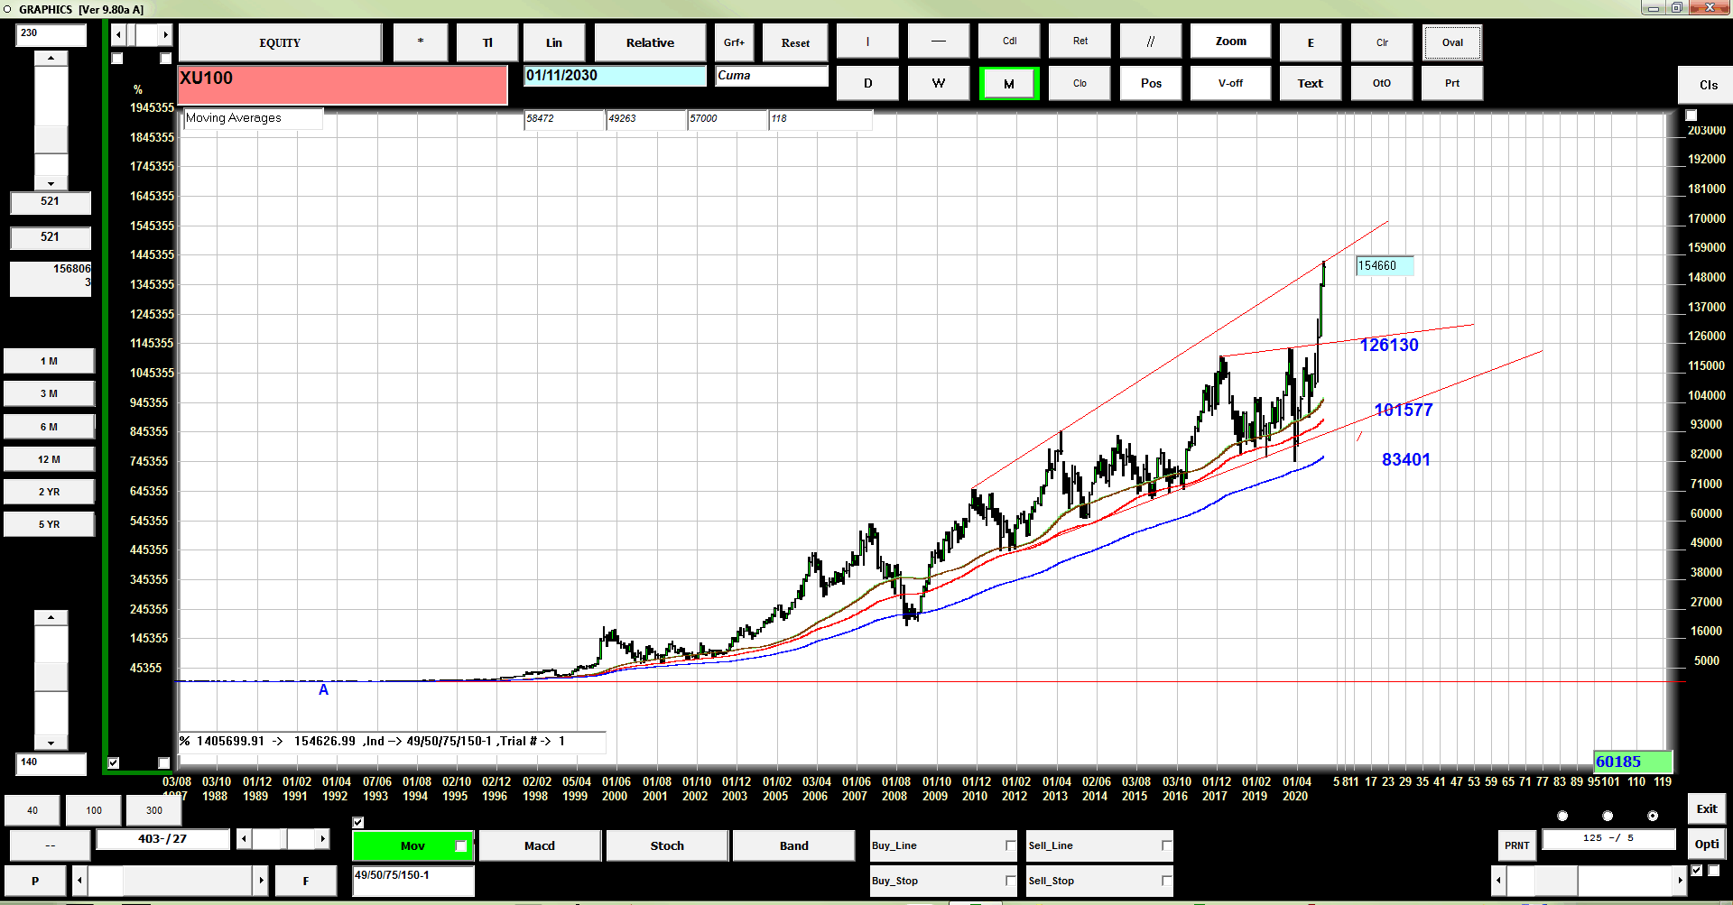
Task: Click the horizontal scrollbar beside the F button
Action: pyautogui.click(x=171, y=880)
